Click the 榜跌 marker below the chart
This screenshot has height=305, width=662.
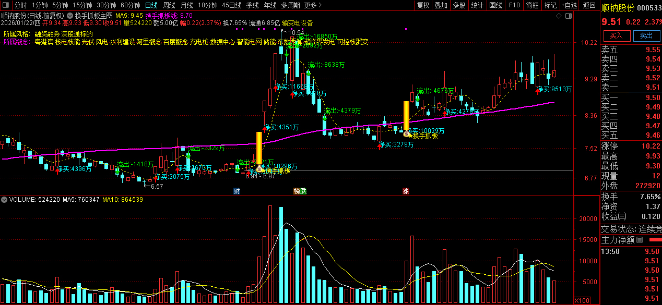click(300, 191)
